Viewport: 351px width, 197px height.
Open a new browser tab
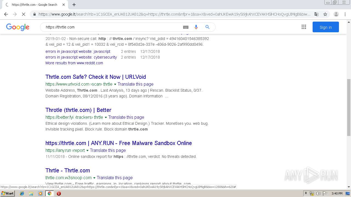tap(74, 5)
